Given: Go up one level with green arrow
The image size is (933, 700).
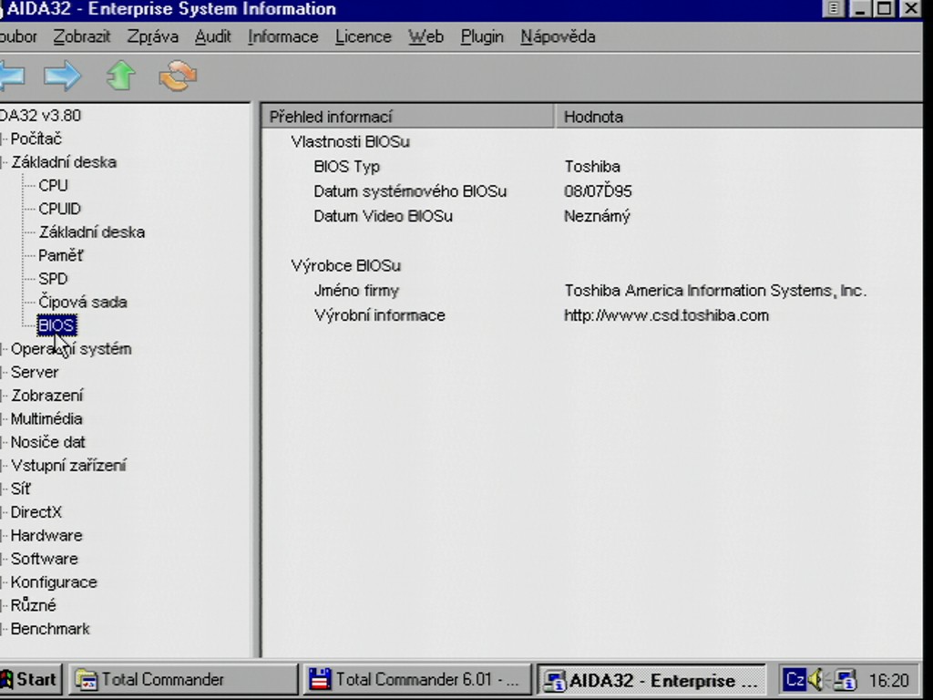Looking at the screenshot, I should click(x=121, y=76).
